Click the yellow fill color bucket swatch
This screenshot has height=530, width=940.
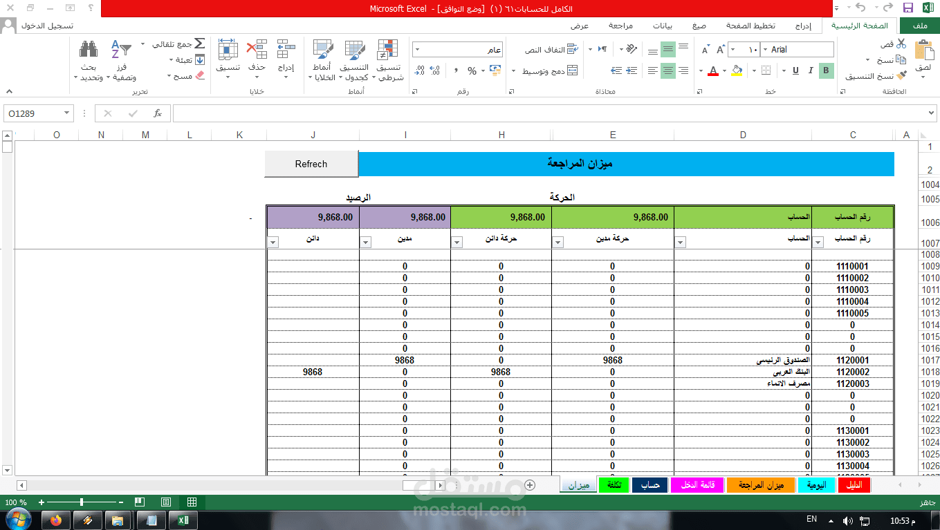737,70
